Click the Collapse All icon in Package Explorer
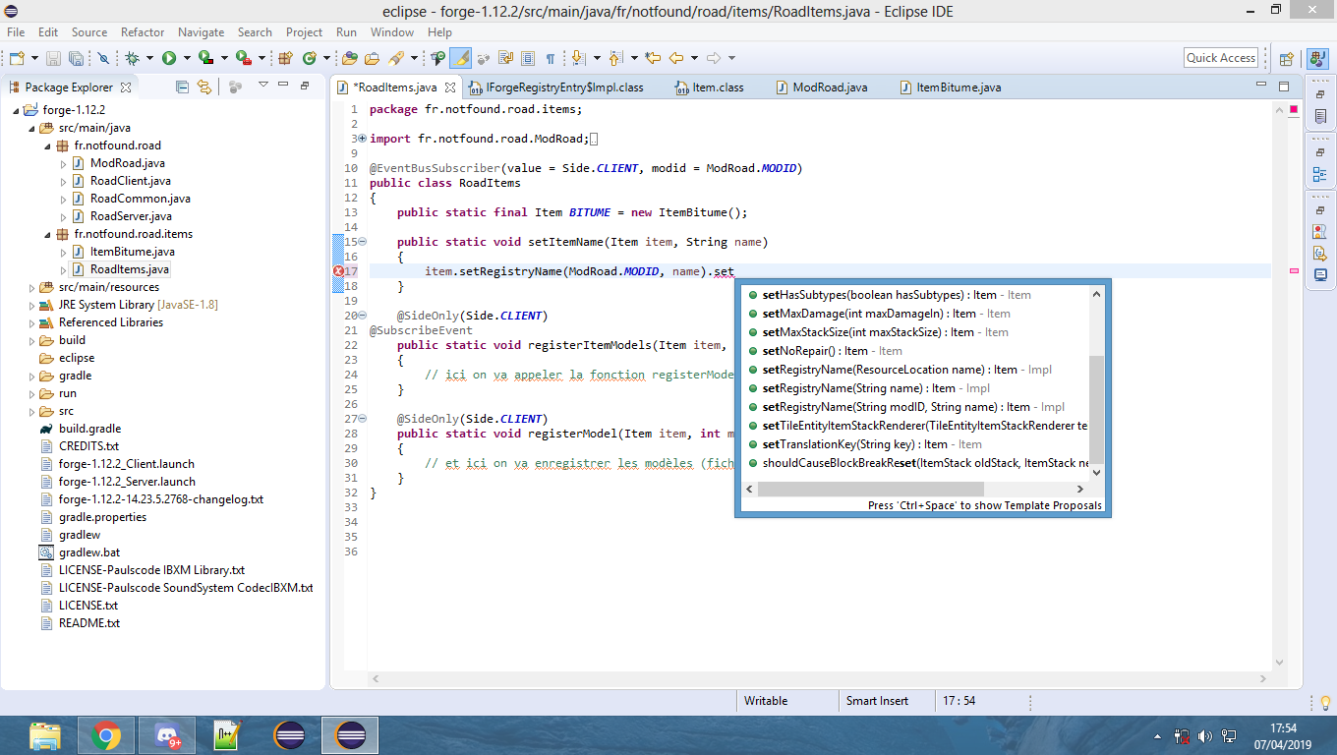This screenshot has height=755, width=1337. coord(182,87)
